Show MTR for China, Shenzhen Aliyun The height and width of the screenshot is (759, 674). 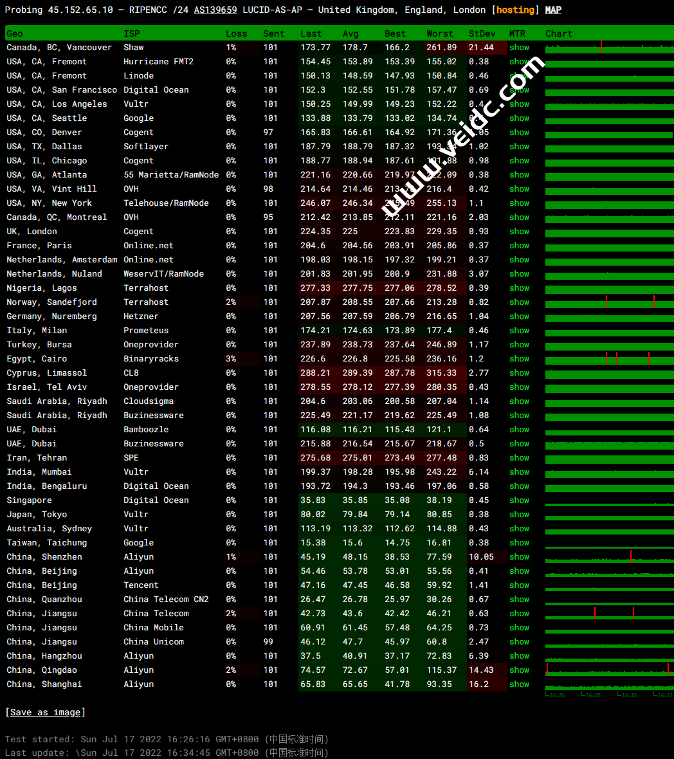pos(519,556)
